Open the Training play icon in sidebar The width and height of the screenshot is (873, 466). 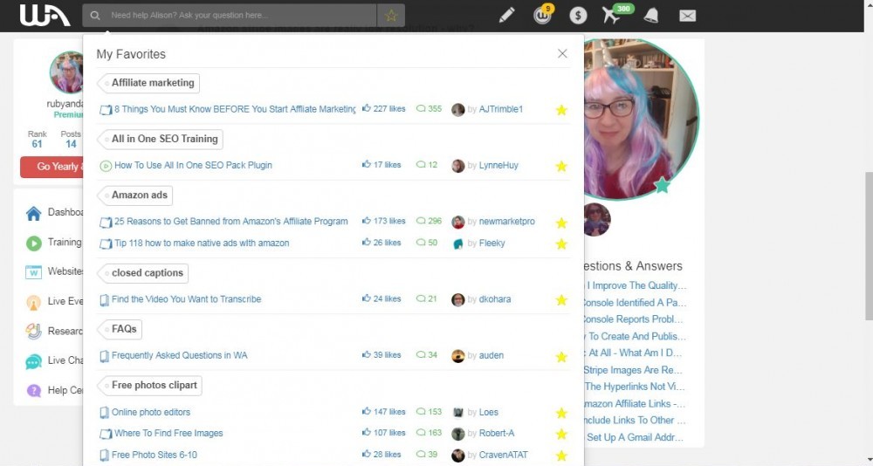pyautogui.click(x=33, y=243)
